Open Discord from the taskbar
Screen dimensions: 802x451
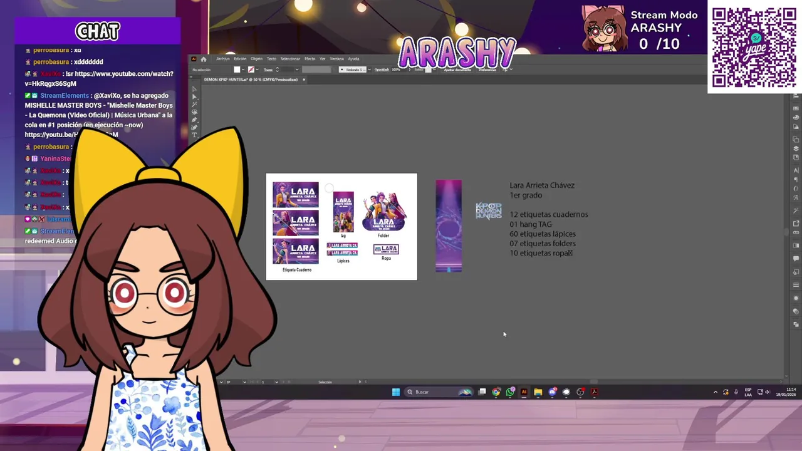[552, 392]
